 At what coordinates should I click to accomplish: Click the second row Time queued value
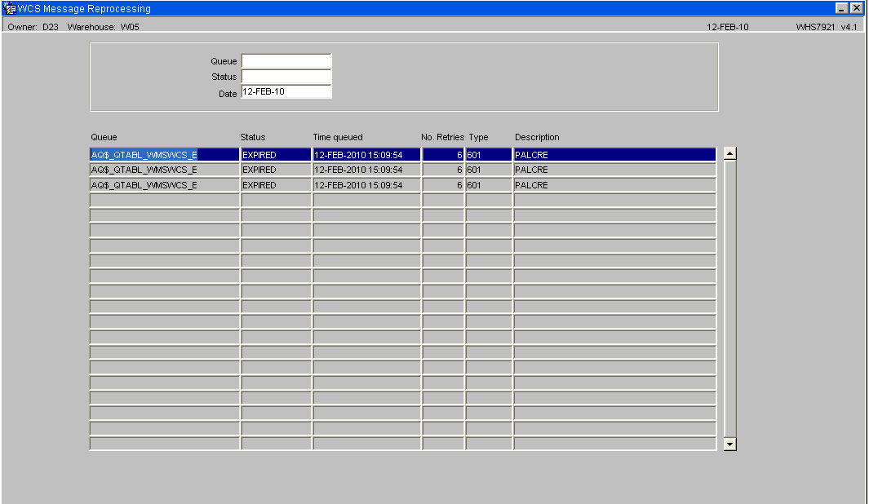point(366,170)
